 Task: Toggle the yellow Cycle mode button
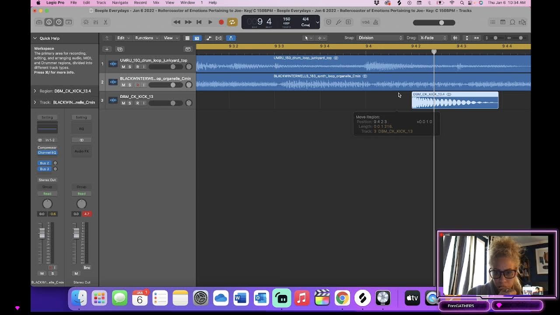(x=232, y=22)
